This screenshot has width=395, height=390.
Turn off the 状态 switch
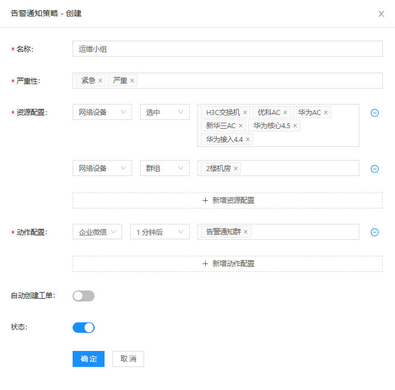point(84,328)
